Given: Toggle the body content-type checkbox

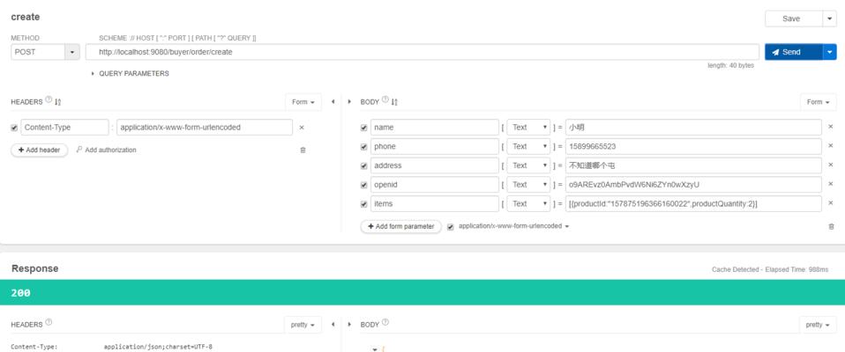Looking at the screenshot, I should pyautogui.click(x=451, y=227).
